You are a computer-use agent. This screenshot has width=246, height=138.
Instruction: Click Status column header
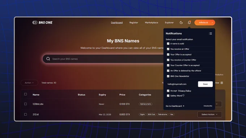(x=81, y=95)
